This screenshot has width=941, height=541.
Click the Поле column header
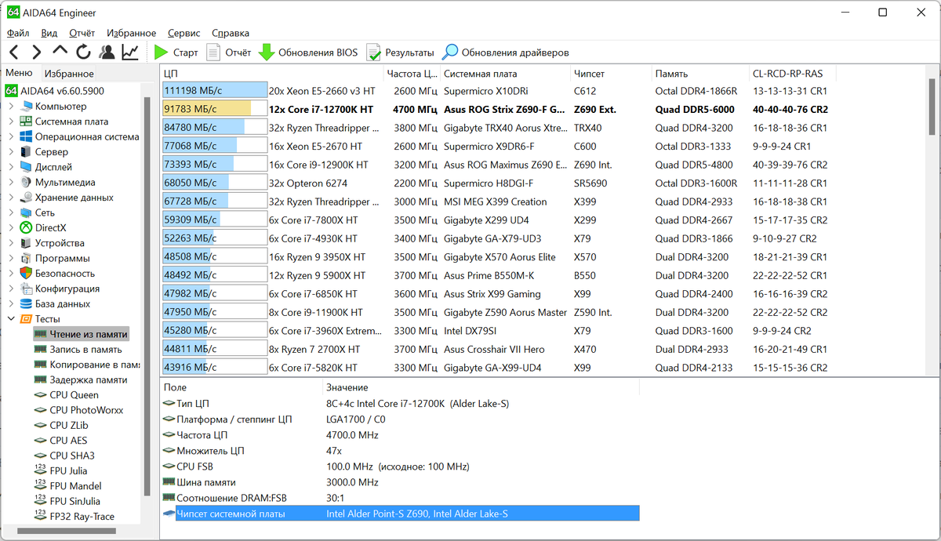[x=241, y=387]
